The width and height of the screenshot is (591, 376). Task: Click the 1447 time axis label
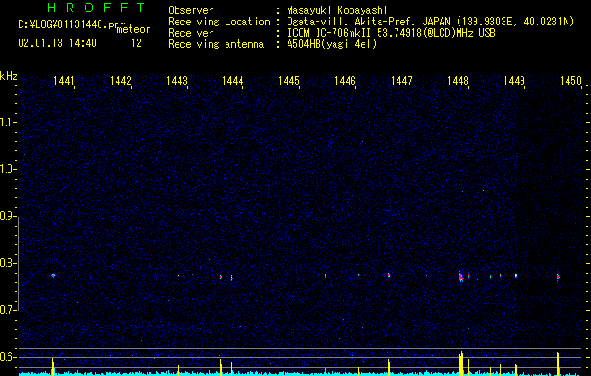pyautogui.click(x=401, y=81)
